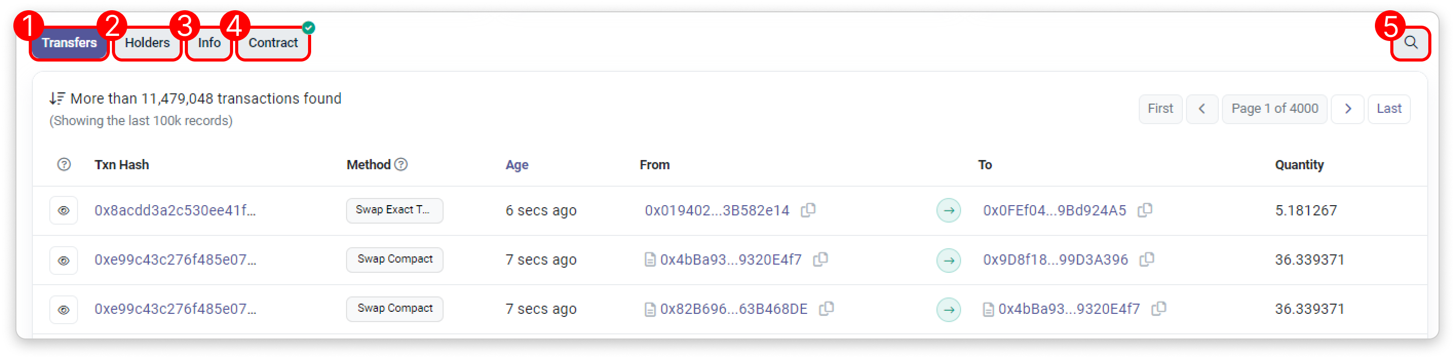Jump to the Last page
This screenshot has height=359, width=1455.
(1388, 108)
